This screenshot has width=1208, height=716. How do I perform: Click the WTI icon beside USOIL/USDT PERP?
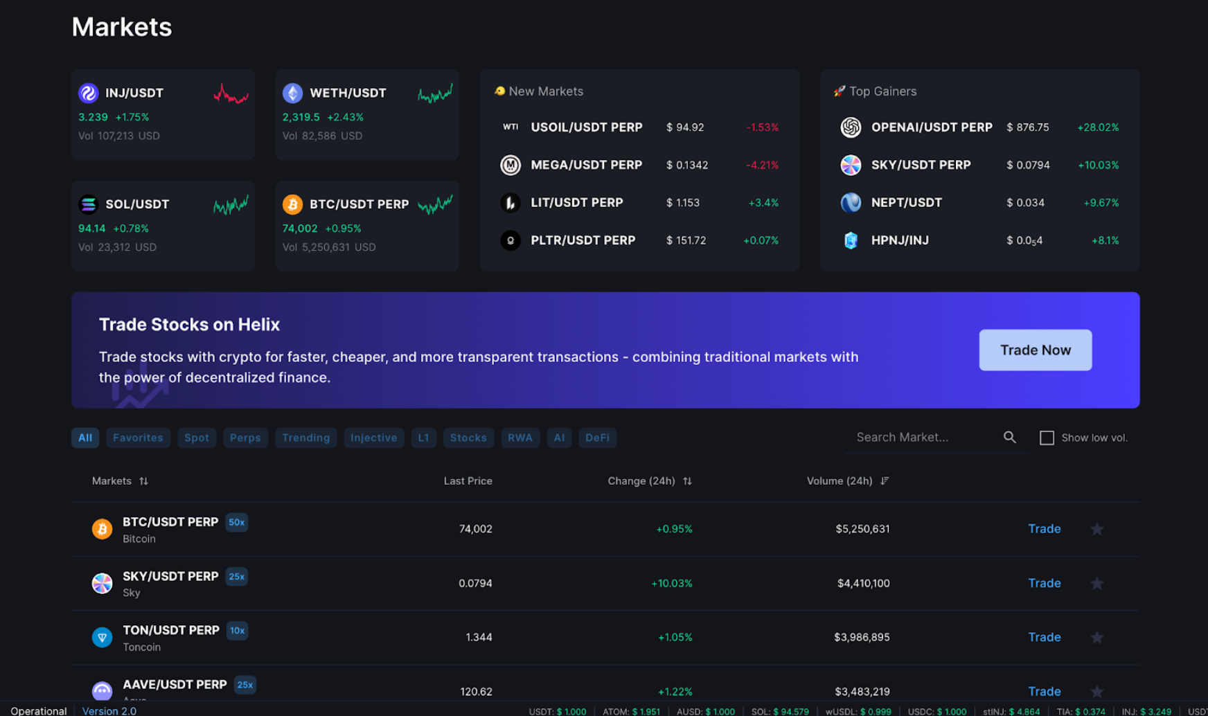pos(510,127)
